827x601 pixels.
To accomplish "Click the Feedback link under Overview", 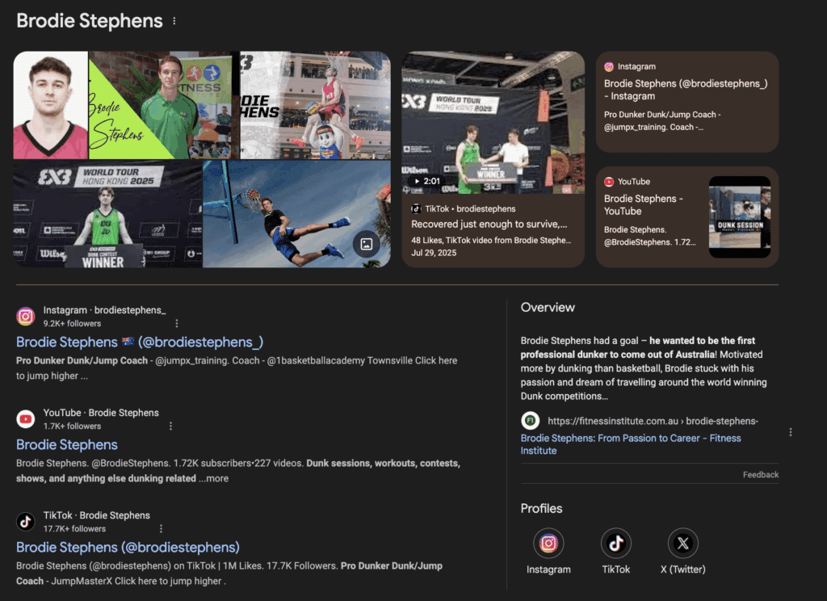I will (760, 474).
